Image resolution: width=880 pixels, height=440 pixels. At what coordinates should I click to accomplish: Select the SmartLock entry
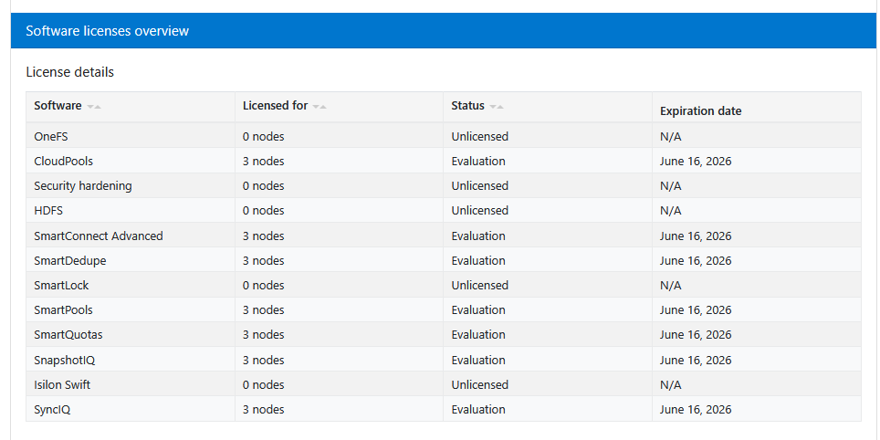61,285
